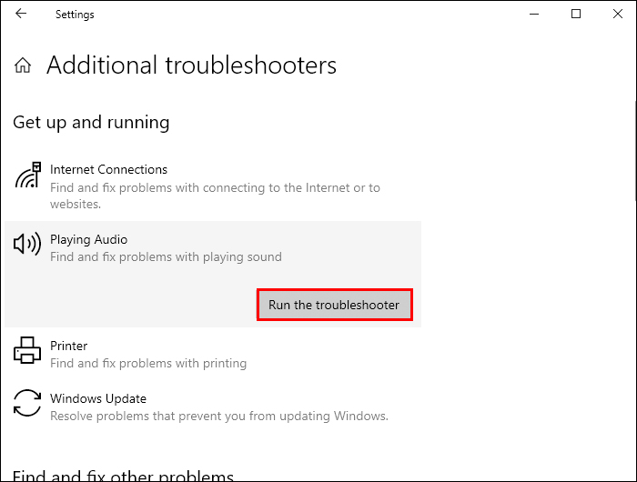Click the Playing Audio speaker icon
The height and width of the screenshot is (482, 637).
click(27, 244)
